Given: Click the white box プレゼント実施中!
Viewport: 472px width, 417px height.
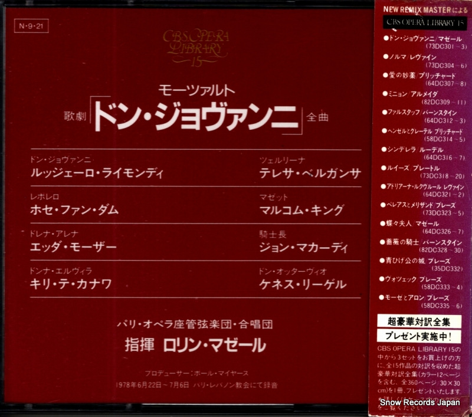Looking at the screenshot, I should (419, 336).
